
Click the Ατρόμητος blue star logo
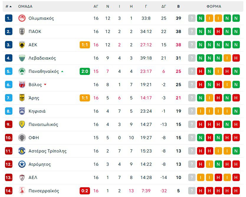[x=22, y=164]
